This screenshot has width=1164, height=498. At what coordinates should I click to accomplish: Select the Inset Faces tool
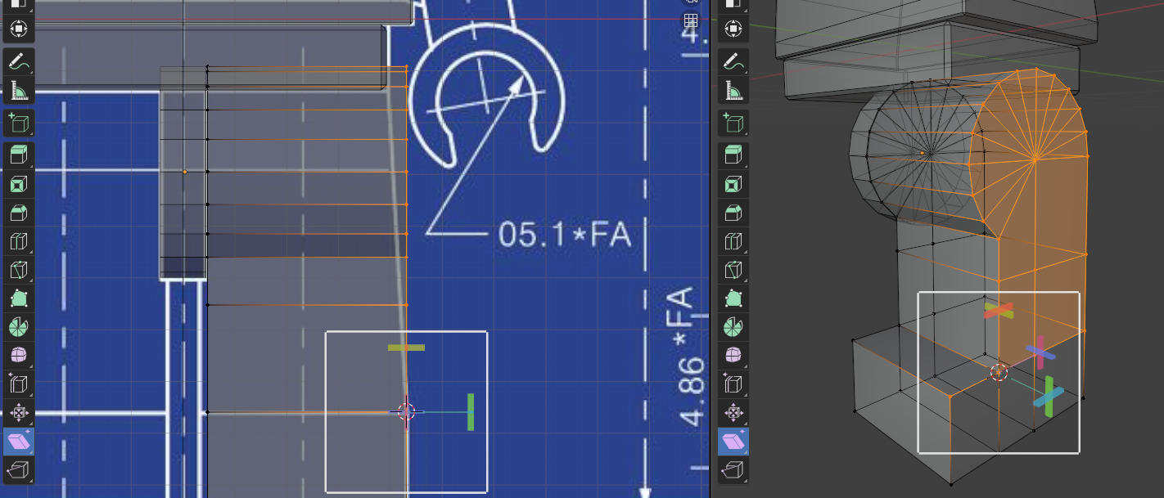click(x=18, y=184)
